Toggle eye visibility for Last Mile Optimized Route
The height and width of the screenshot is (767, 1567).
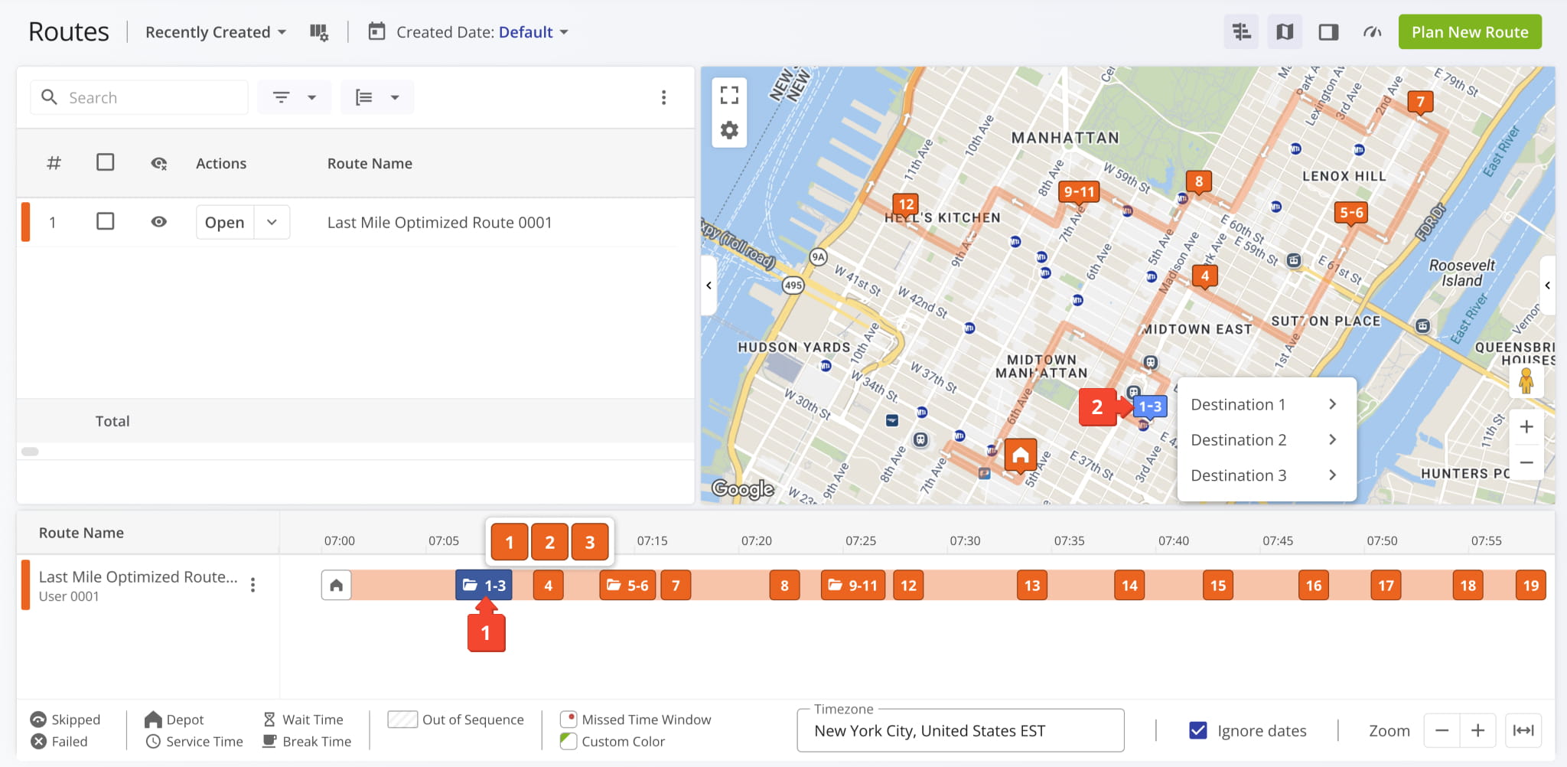[x=159, y=222]
